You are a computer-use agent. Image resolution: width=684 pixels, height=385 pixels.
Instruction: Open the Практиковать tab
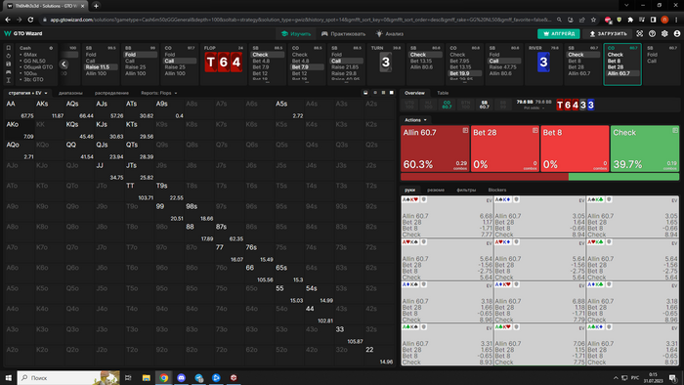click(343, 33)
